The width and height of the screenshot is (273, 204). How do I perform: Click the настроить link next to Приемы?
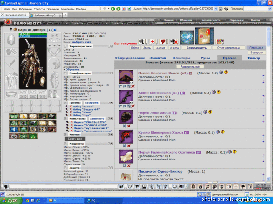click(91, 103)
